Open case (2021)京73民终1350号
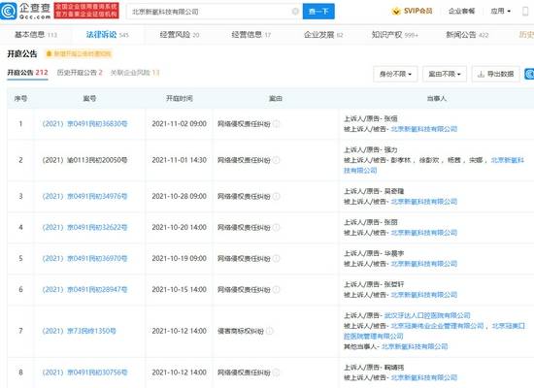The width and height of the screenshot is (534, 388). pyautogui.click(x=79, y=331)
